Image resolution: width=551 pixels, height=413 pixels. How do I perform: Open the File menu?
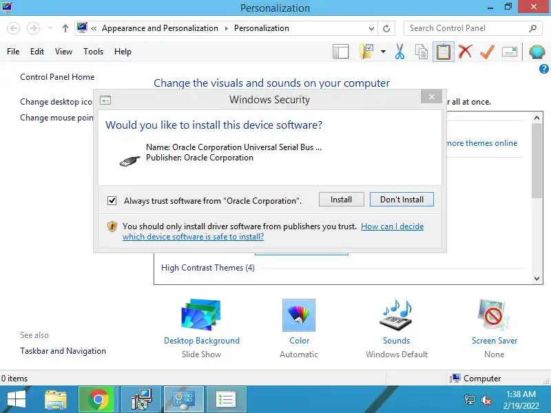pyautogui.click(x=13, y=52)
